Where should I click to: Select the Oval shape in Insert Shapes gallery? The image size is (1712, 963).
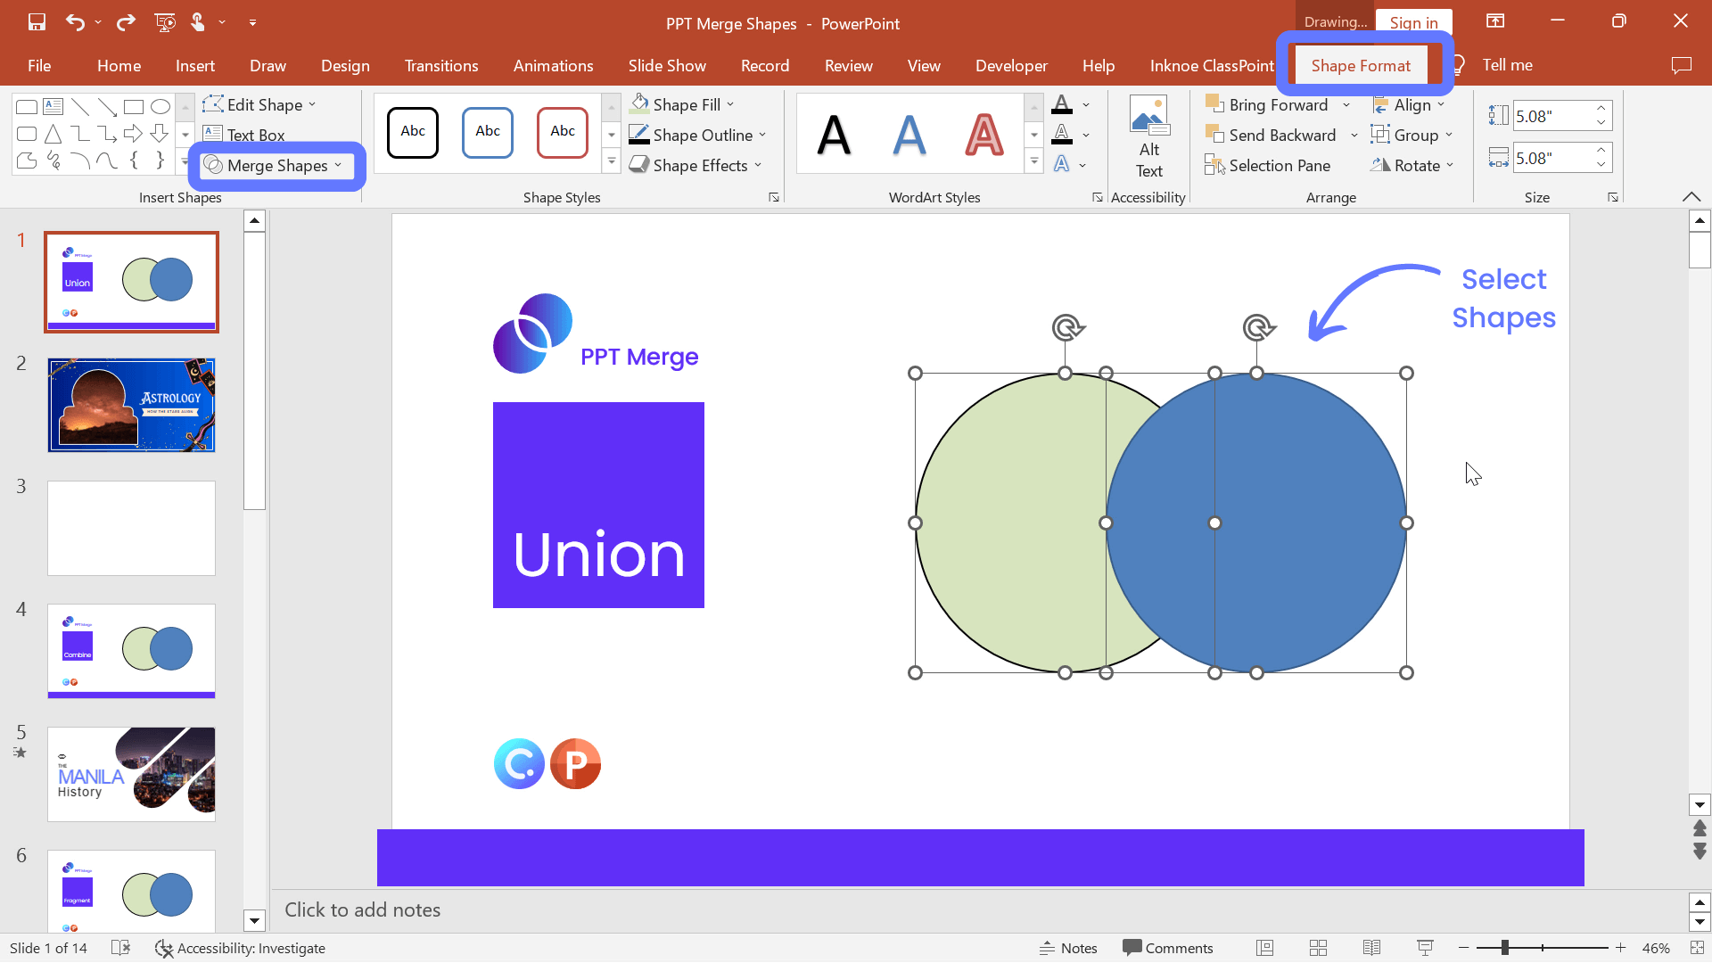tap(160, 106)
